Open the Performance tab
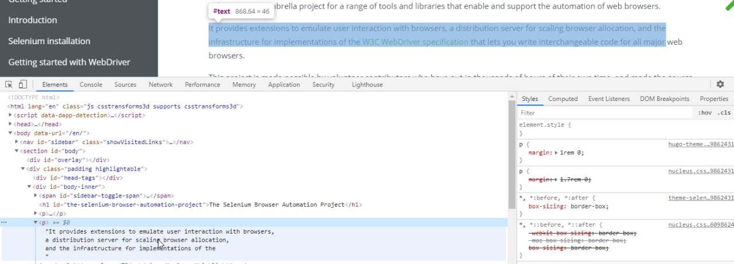Image resolution: width=734 pixels, height=264 pixels. point(202,84)
